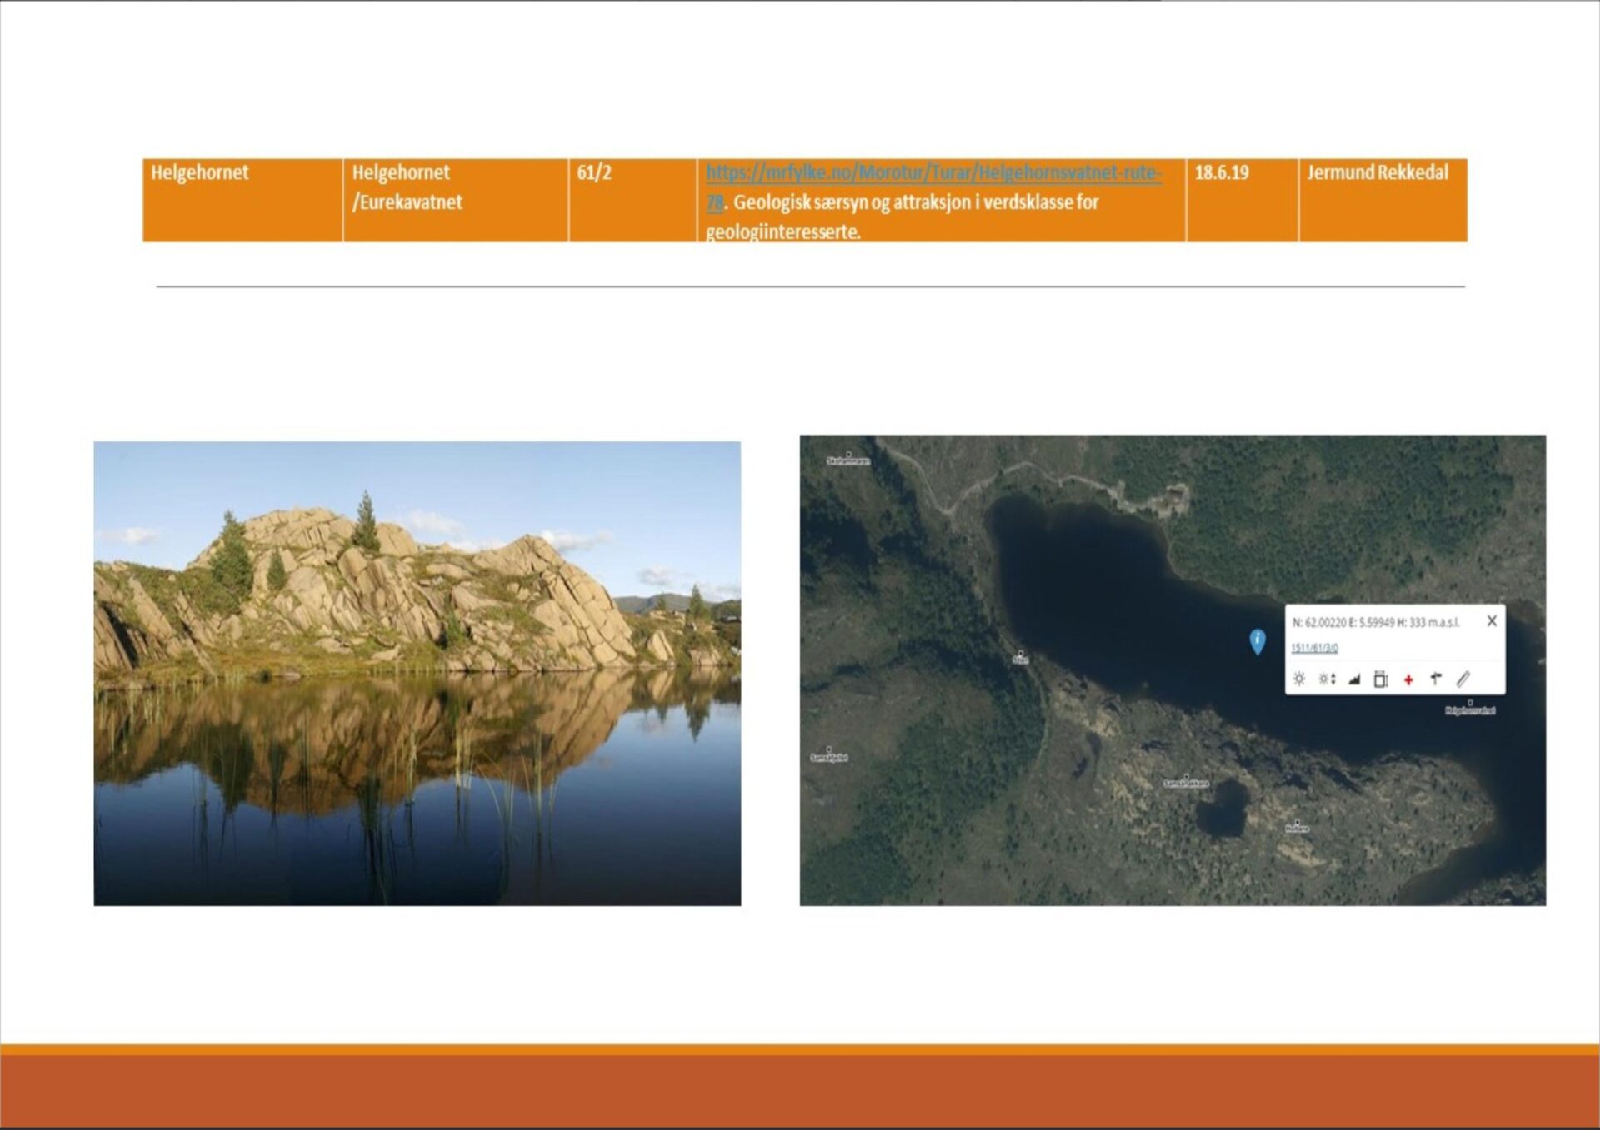Click the sun icon in map popup
Screen dimensions: 1600x1130
pos(1298,679)
